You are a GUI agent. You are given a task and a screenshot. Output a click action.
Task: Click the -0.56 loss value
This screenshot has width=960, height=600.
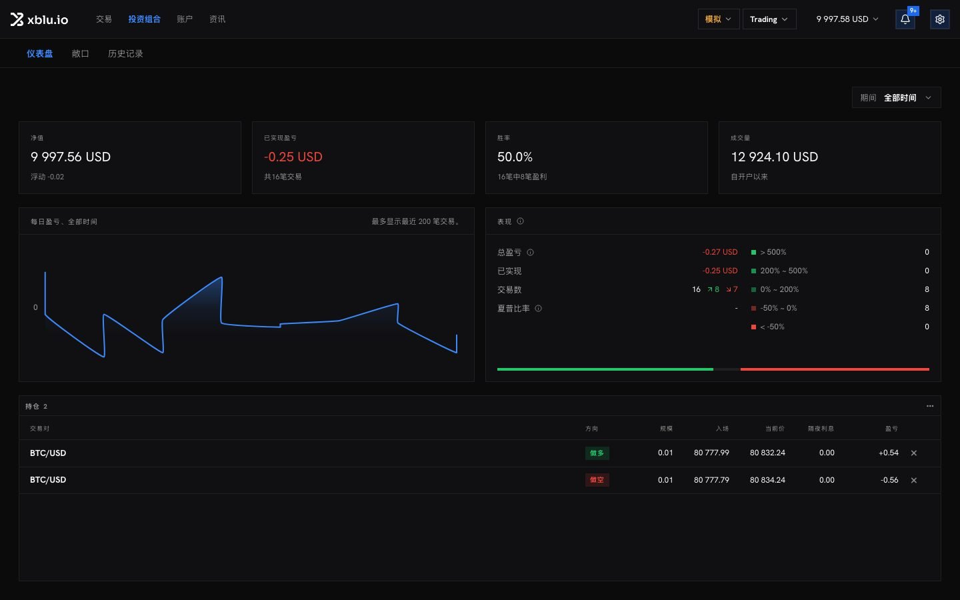(x=889, y=480)
